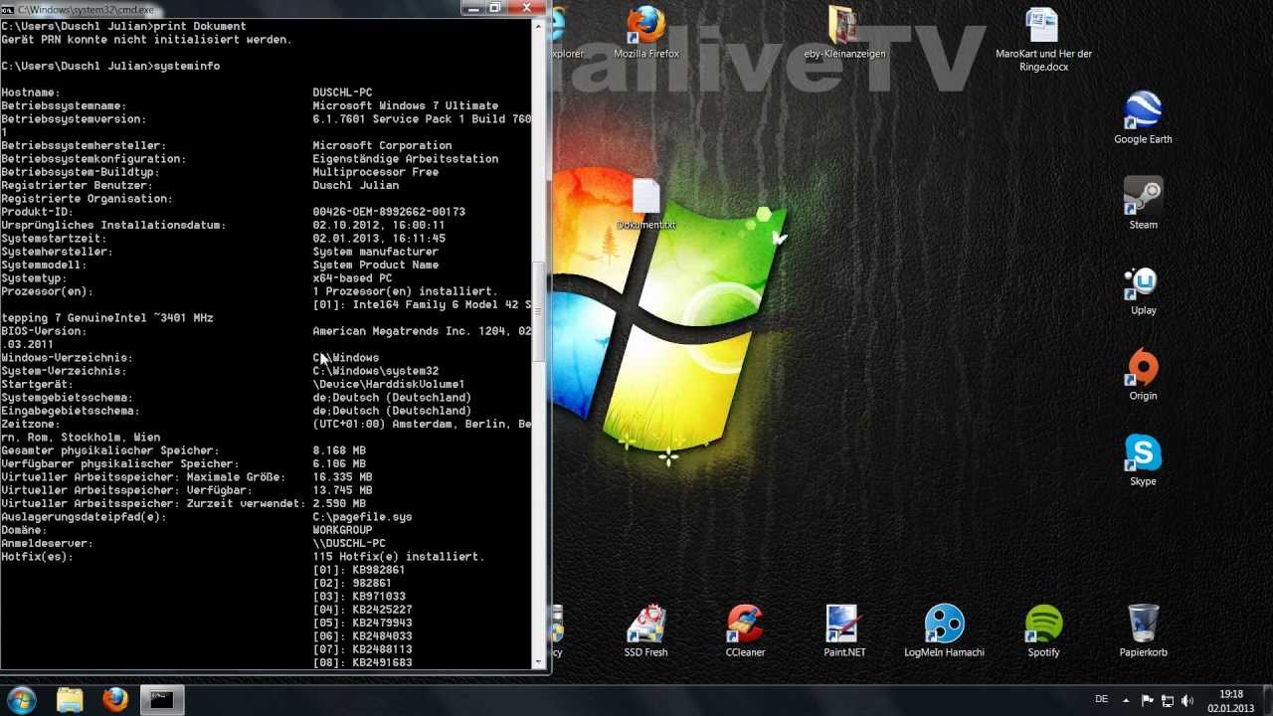Open CCleaner desktop shortcut
The image size is (1273, 716).
(745, 630)
